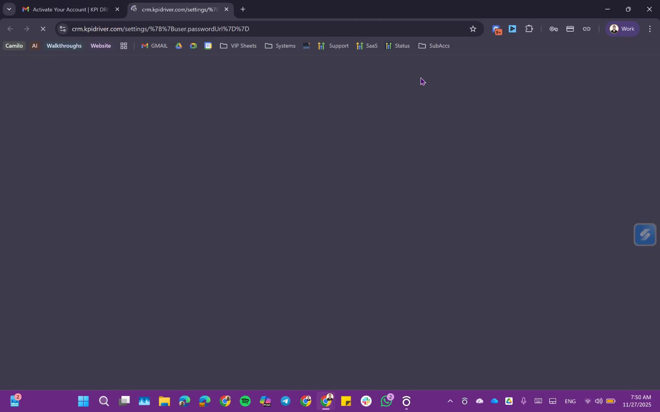Open the Google Calendar bookmark icon

tap(208, 46)
